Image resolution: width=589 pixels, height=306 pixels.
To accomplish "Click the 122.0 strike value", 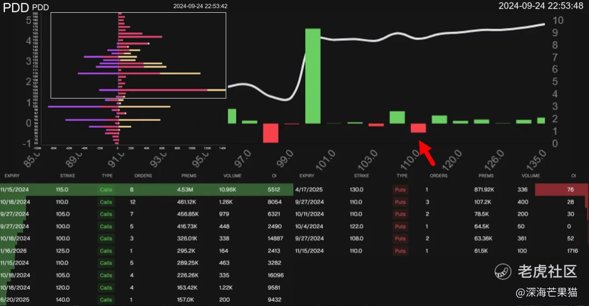I will pos(357,226).
